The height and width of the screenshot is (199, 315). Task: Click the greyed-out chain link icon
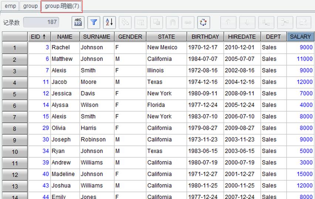188,22
